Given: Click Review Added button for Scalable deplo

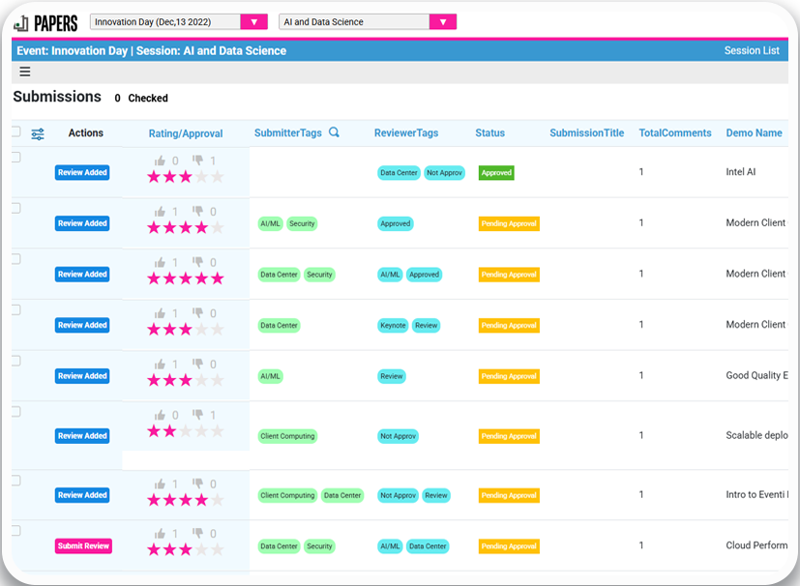Looking at the screenshot, I should (82, 436).
